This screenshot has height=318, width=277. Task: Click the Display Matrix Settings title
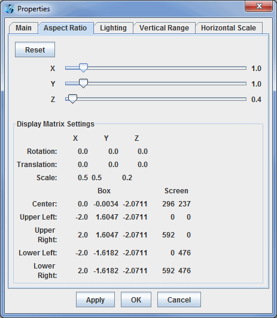coord(56,124)
